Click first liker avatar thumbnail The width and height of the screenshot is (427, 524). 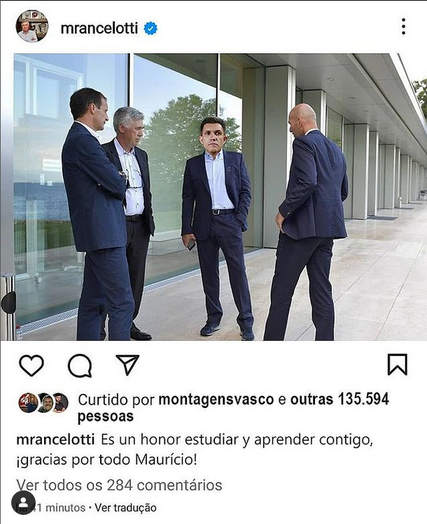pyautogui.click(x=28, y=403)
